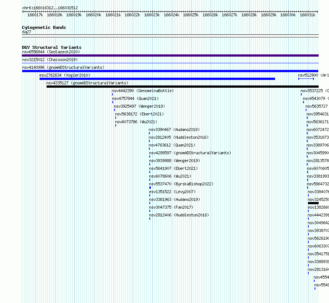Select nsv5638172 (Ebert2021) variant label
The height and width of the screenshot is (303, 329).
coord(139,114)
